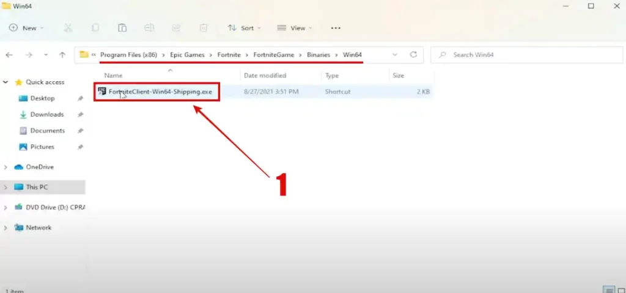Image resolution: width=626 pixels, height=293 pixels.
Task: Click the Paste clipboard icon
Action: (122, 28)
